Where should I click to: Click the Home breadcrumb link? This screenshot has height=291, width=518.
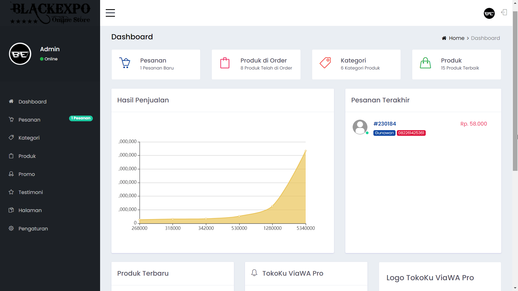click(x=456, y=38)
